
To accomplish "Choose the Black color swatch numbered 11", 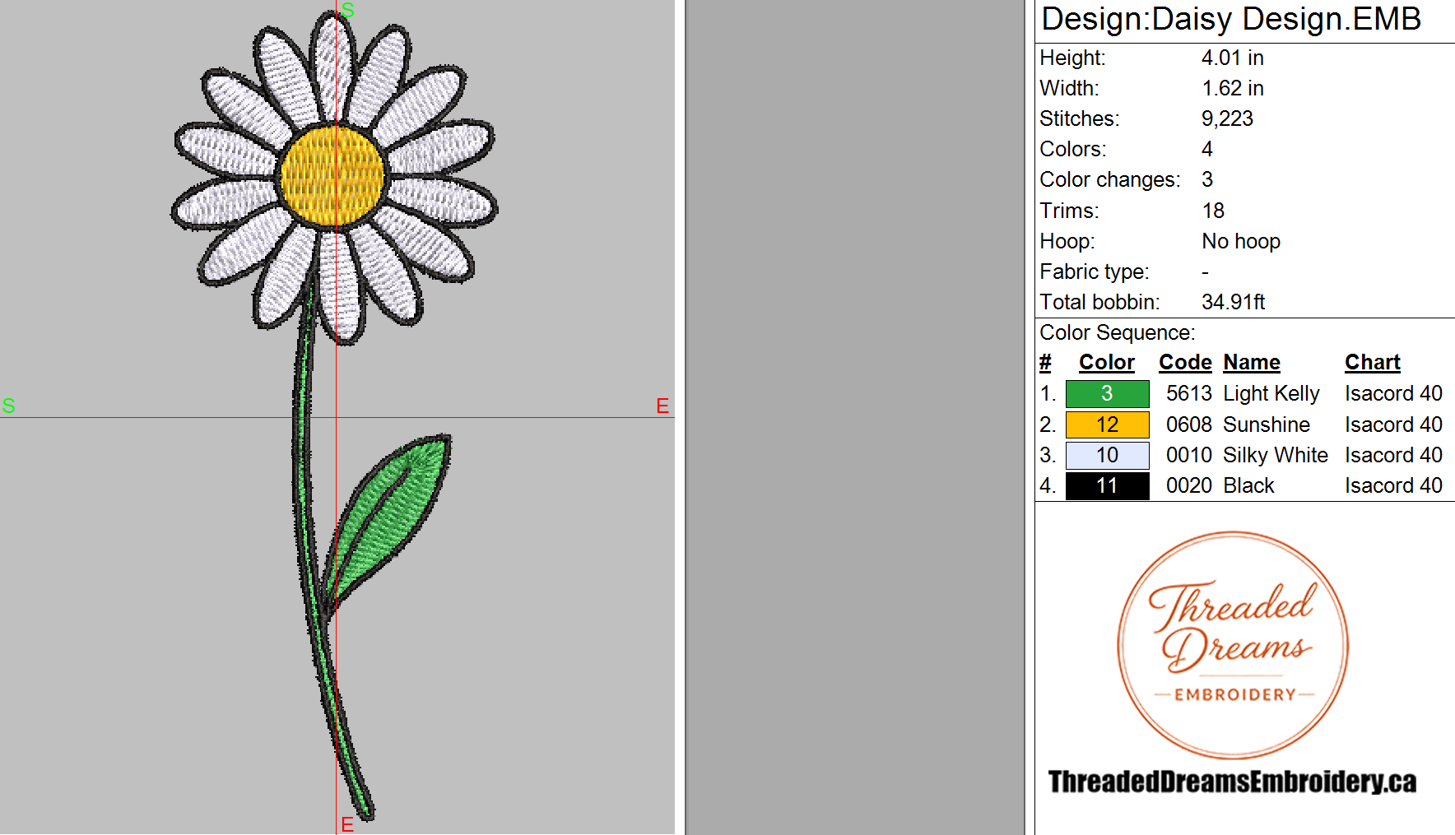I will point(1107,485).
